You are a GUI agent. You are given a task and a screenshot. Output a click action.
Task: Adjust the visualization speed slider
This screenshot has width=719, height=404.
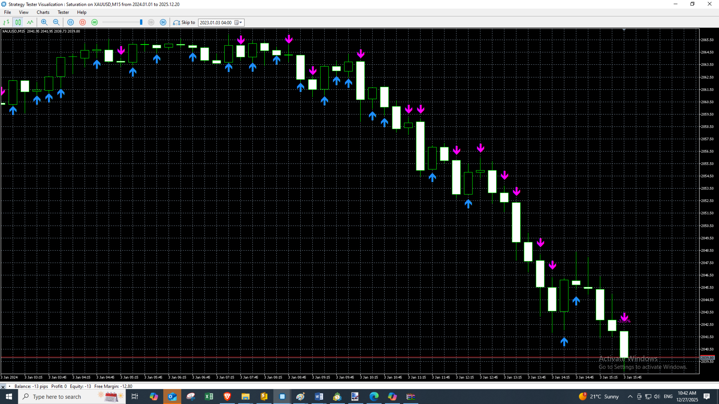point(141,22)
